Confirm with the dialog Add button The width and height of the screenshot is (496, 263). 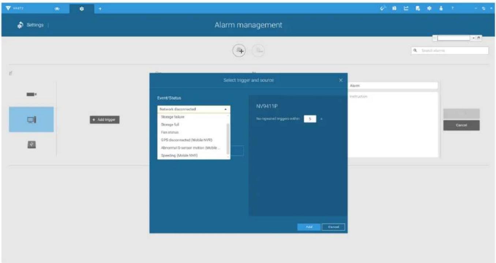pyautogui.click(x=309, y=227)
